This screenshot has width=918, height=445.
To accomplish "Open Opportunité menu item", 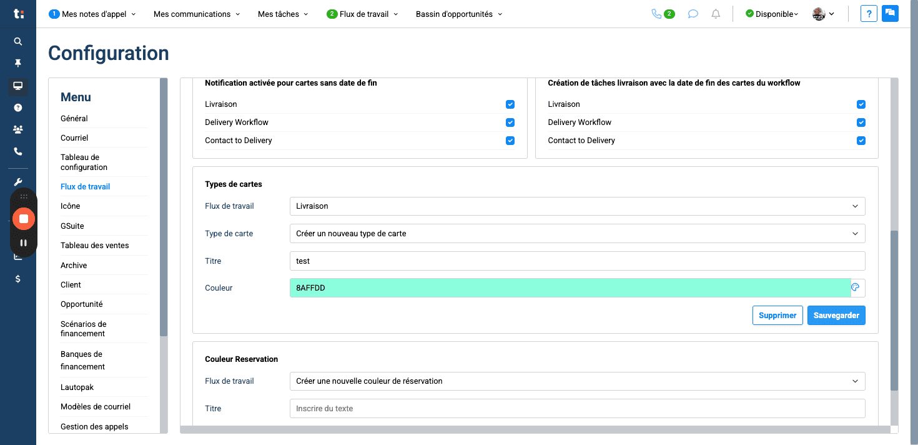I will [x=82, y=304].
